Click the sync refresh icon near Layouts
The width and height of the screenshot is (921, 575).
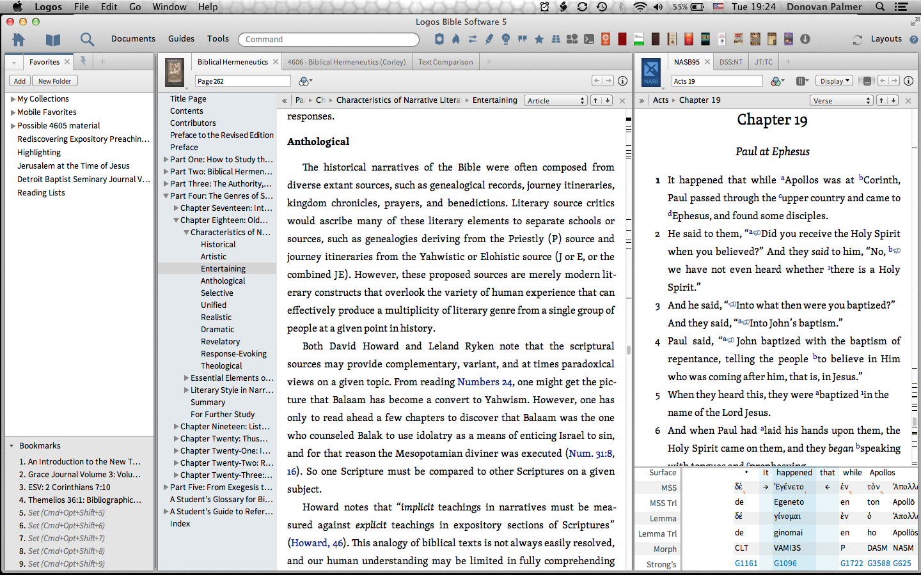point(857,40)
